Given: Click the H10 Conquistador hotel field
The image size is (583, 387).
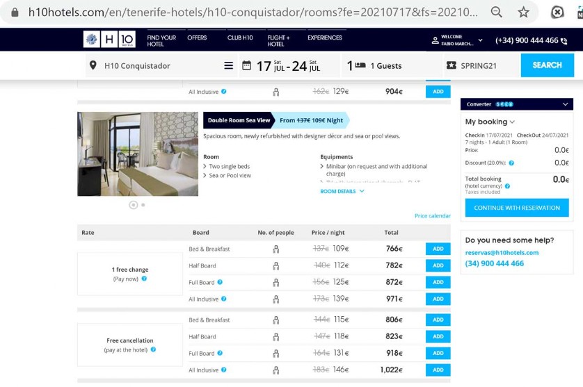Looking at the screenshot, I should coord(161,66).
